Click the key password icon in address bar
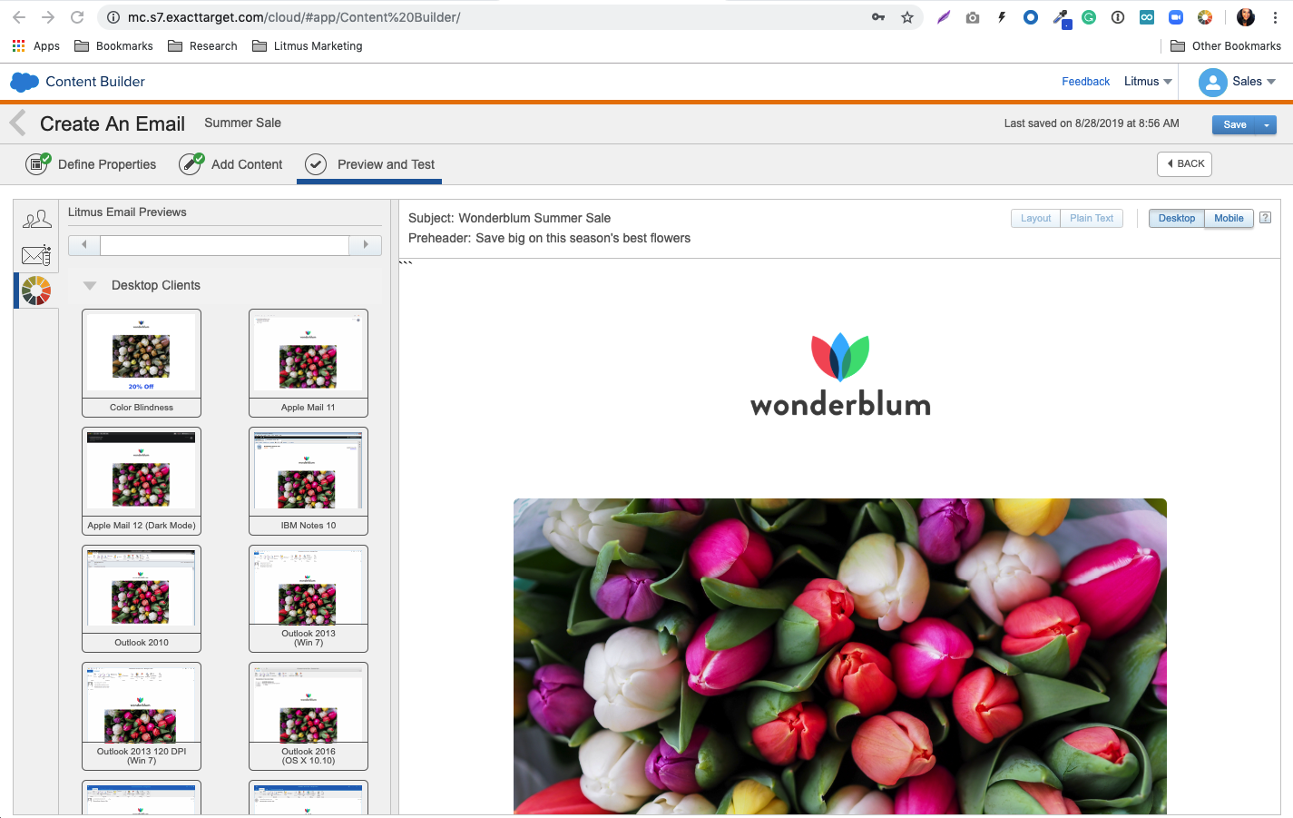This screenshot has height=818, width=1293. pos(878,17)
